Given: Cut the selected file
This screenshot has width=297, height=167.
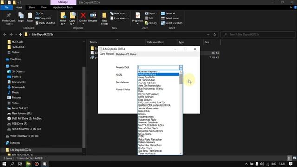Looking at the screenshot, I should coord(39,13).
